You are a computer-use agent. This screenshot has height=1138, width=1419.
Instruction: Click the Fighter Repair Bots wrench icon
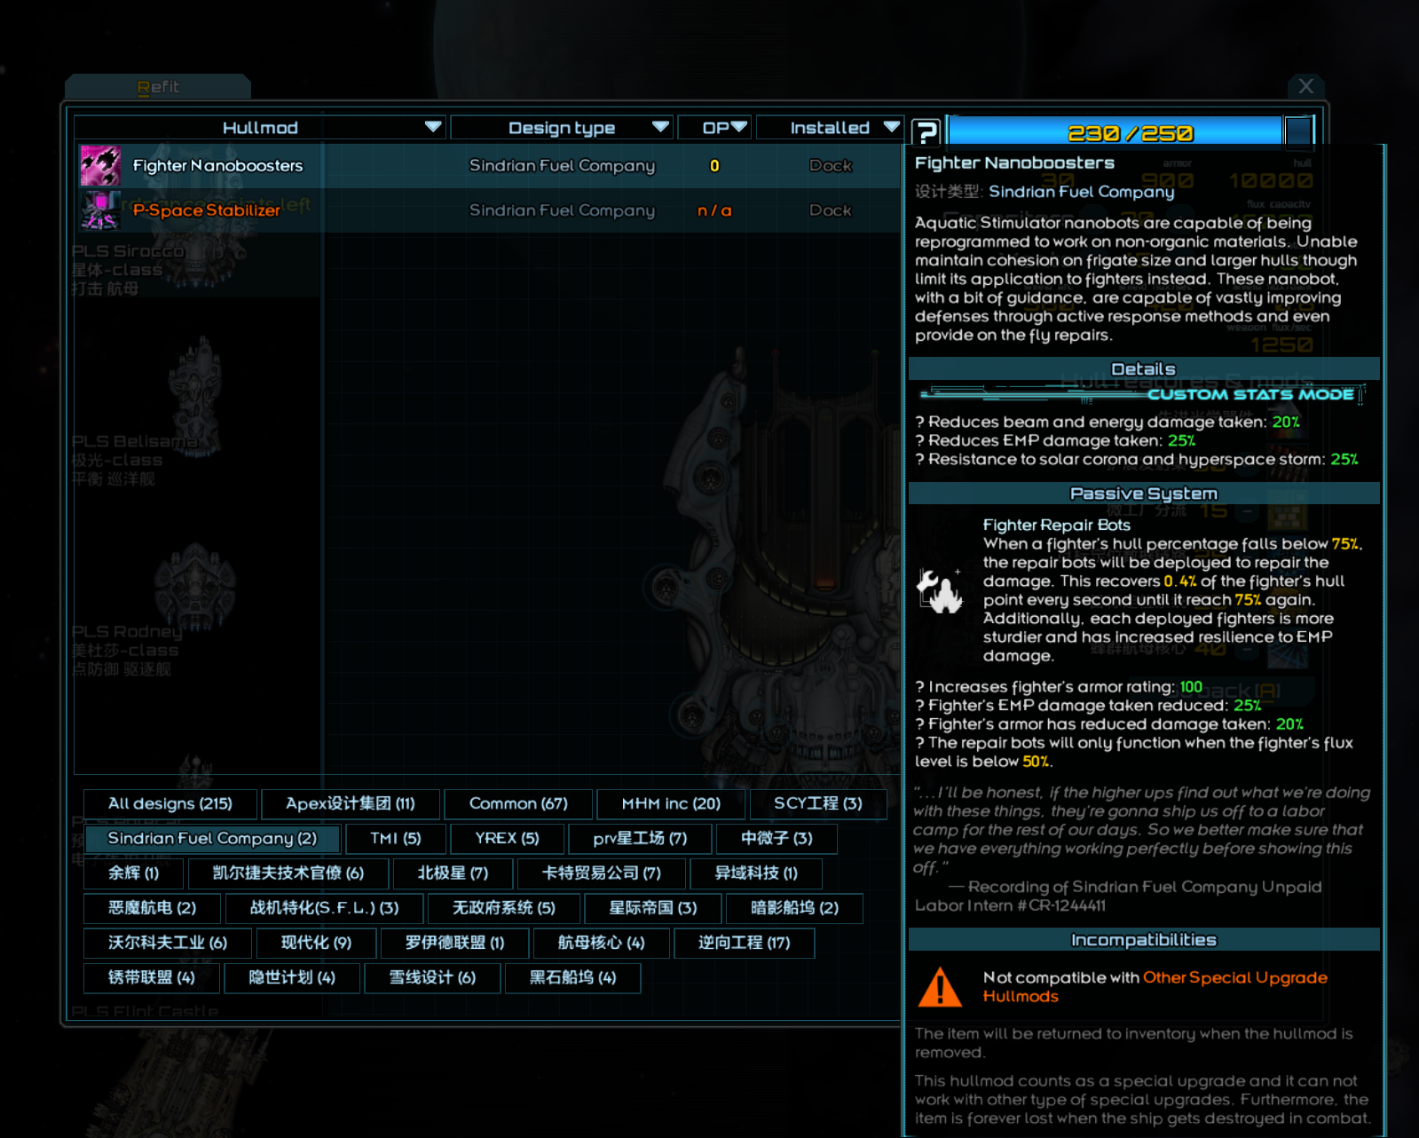tap(939, 590)
